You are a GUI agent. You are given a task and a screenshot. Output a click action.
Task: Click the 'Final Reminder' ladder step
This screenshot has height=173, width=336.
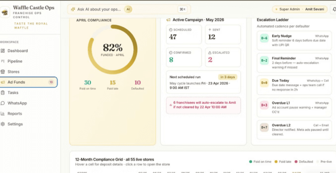click(294, 63)
